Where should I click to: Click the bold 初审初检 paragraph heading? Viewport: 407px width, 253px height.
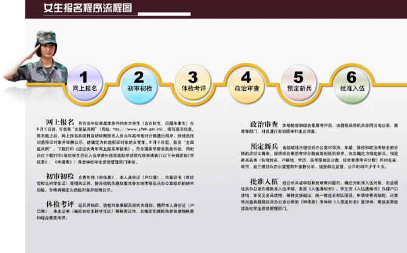click(60, 176)
